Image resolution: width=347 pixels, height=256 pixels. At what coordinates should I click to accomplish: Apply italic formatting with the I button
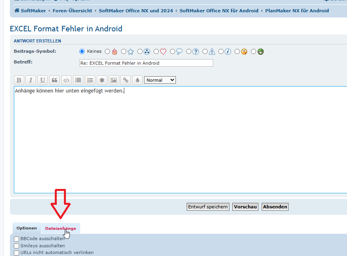click(31, 80)
